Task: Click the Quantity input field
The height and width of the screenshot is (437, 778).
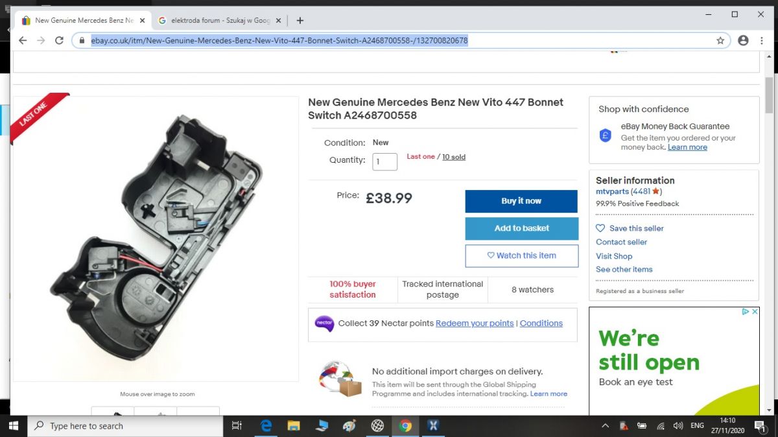Action: coord(384,161)
